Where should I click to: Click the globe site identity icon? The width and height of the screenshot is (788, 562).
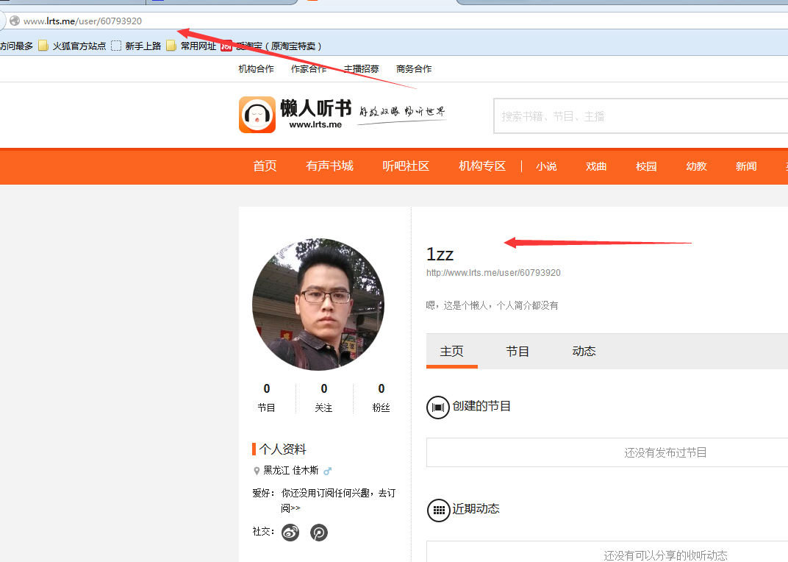[15, 21]
